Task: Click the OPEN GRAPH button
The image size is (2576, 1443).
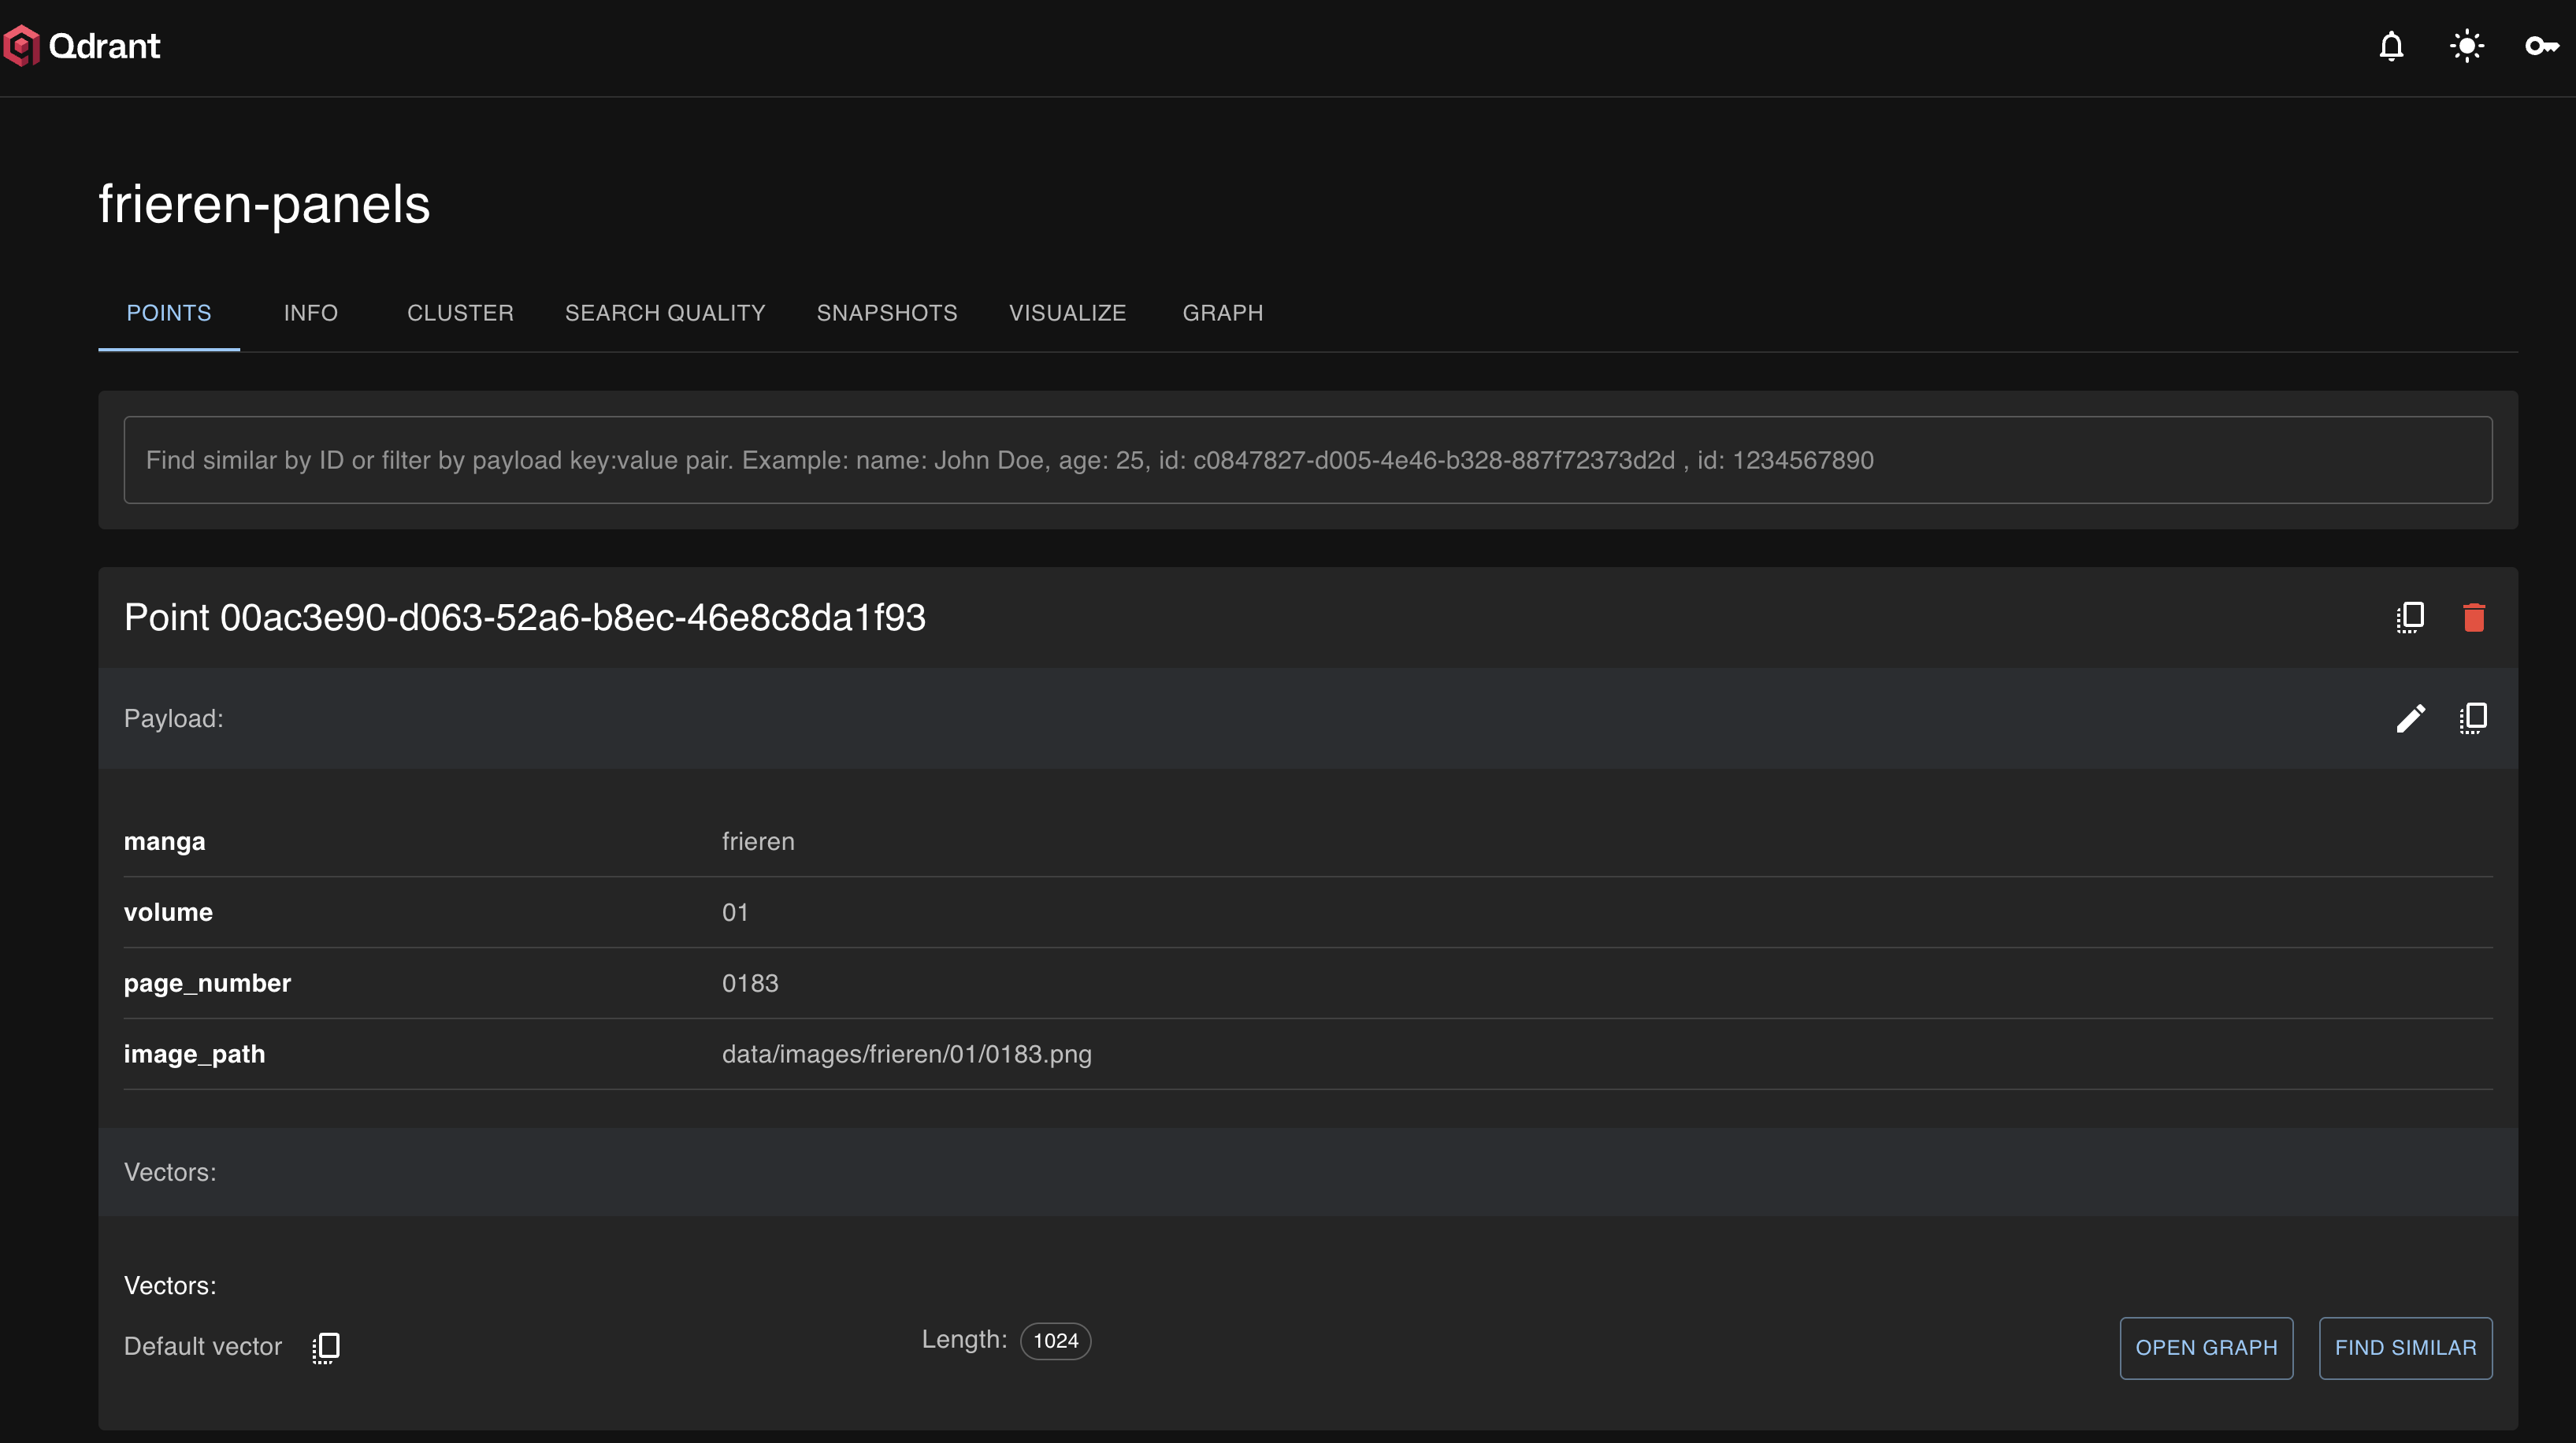Action: tap(2206, 1348)
